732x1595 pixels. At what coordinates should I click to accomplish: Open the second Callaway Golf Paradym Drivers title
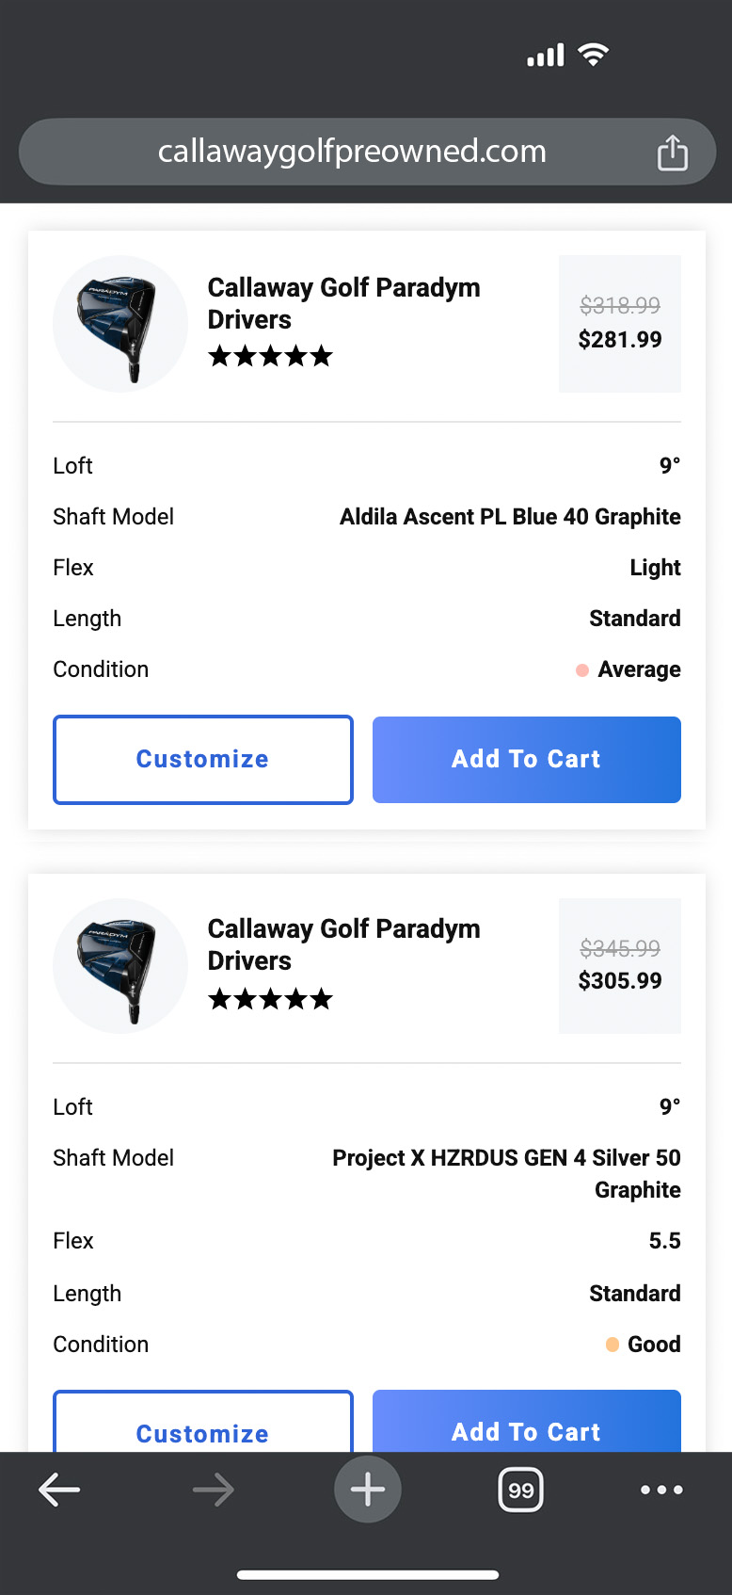(x=343, y=944)
